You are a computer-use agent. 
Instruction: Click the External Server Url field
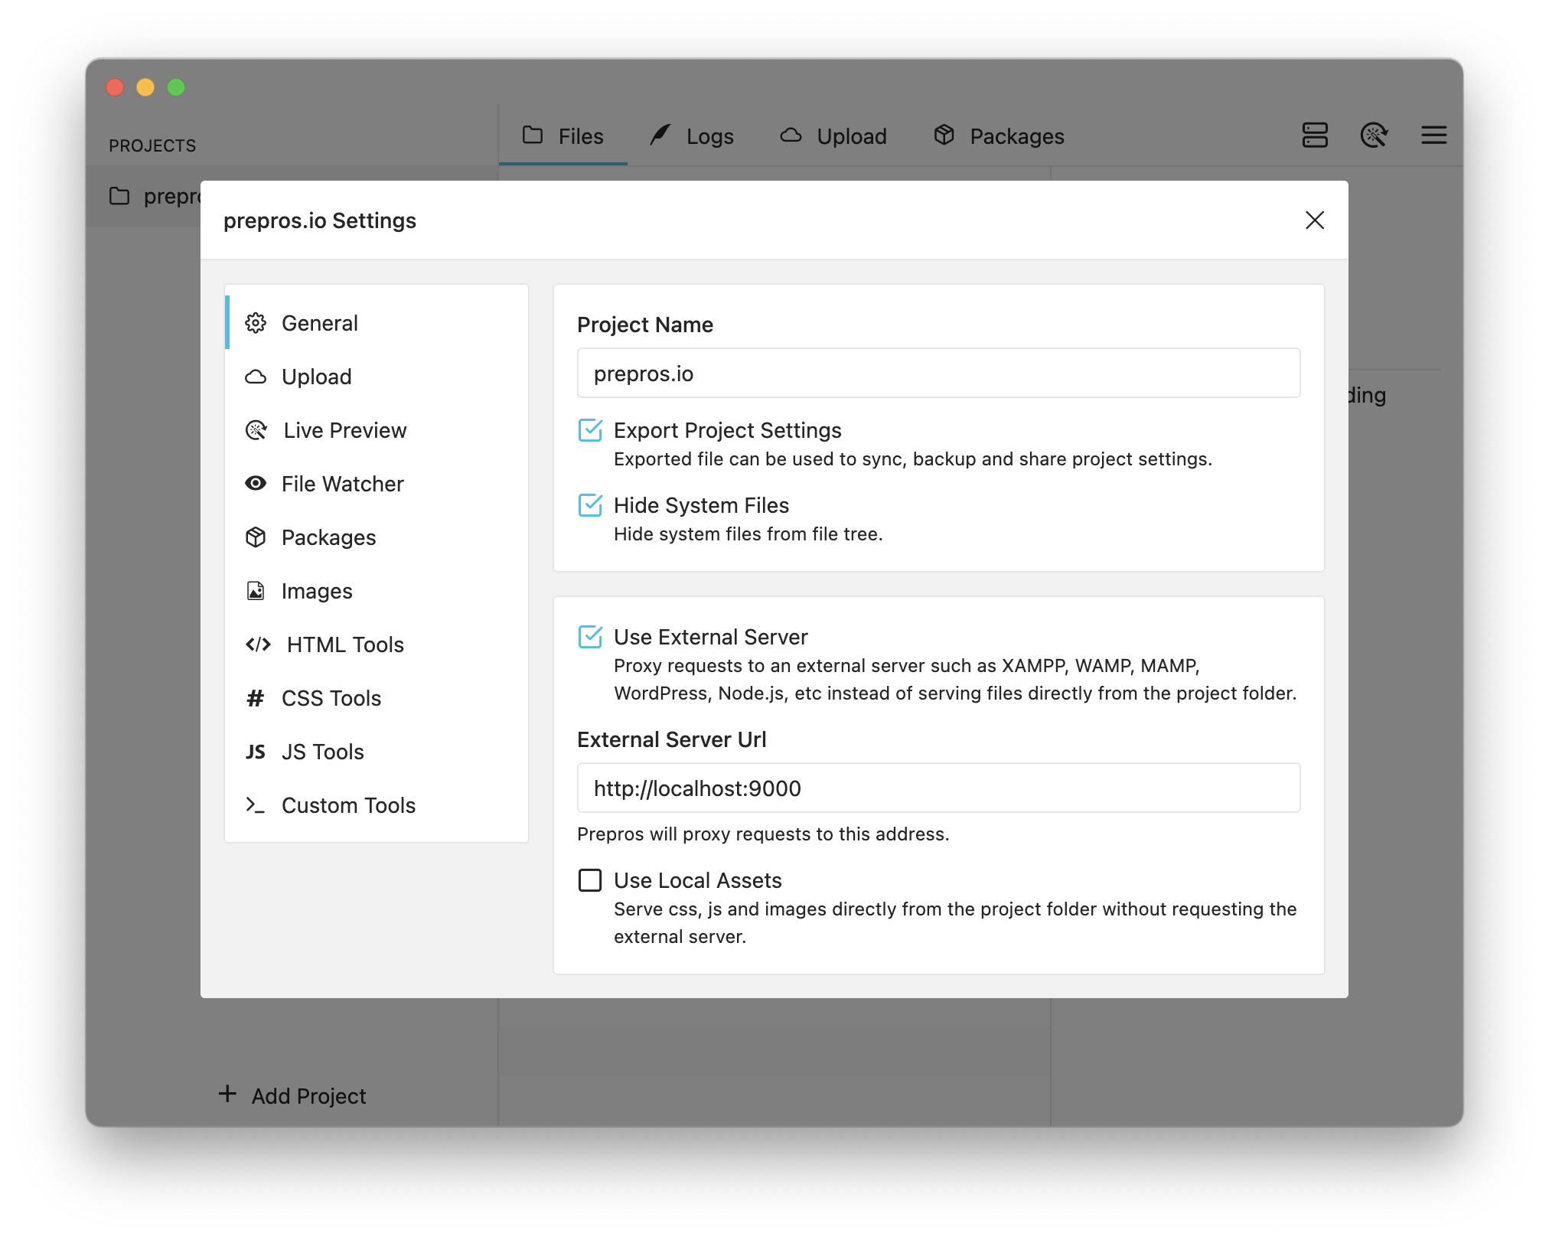pos(938,788)
